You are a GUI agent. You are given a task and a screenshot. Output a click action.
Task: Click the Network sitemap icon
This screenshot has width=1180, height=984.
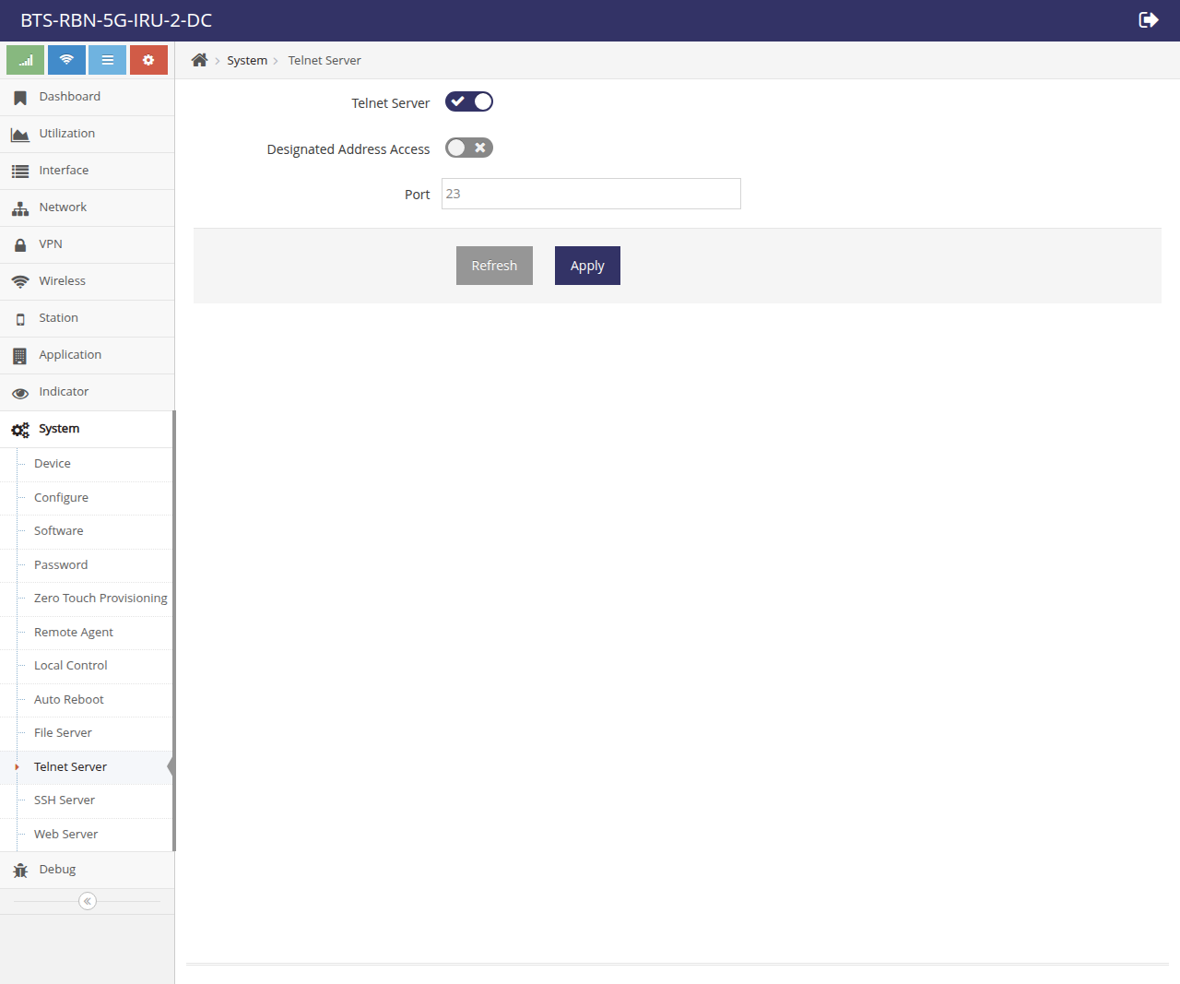(x=20, y=208)
